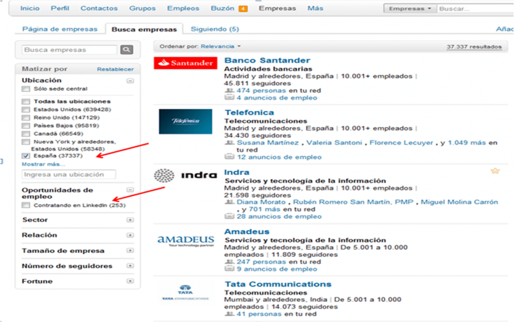Open the Tata Communications company link
This screenshot has height=322, width=514.
pos(278,284)
